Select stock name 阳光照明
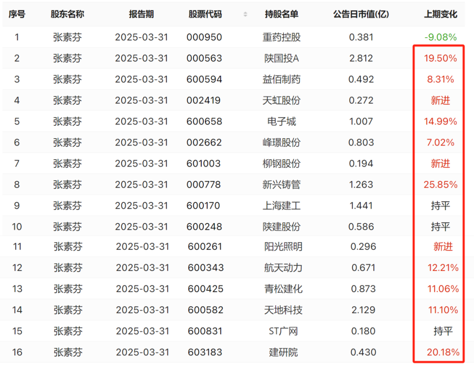The height and width of the screenshot is (367, 474). tap(283, 246)
